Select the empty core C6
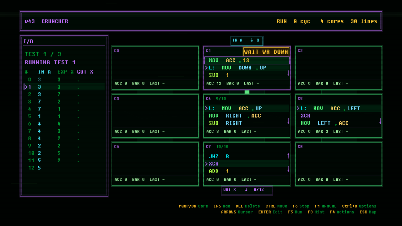 (155, 164)
